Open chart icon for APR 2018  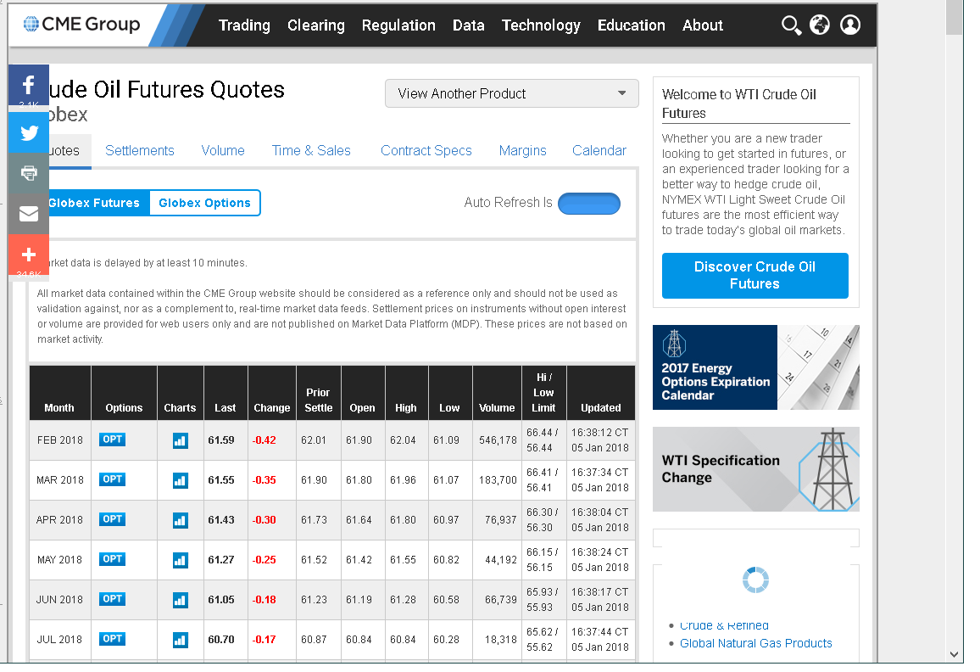(180, 520)
